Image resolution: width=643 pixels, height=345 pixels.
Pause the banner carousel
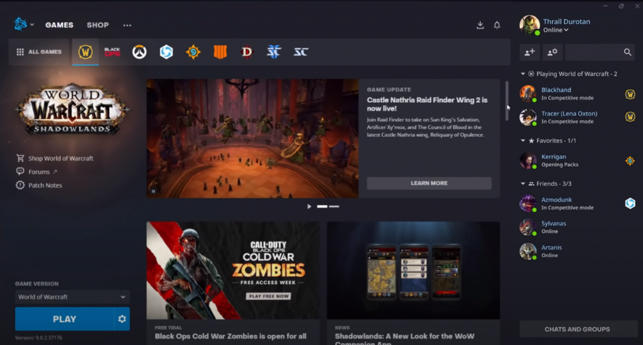153,191
